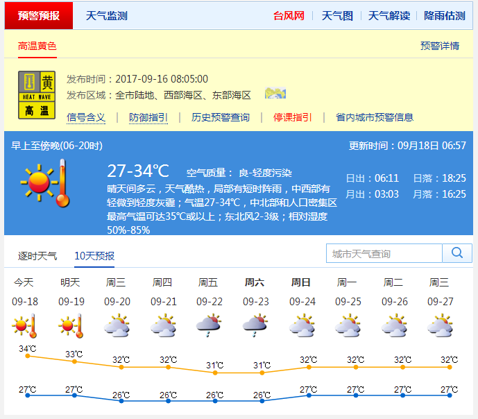Screen dimensions: 478x419
Task: Click the 34℃ high temperature point
Action: tap(28, 356)
